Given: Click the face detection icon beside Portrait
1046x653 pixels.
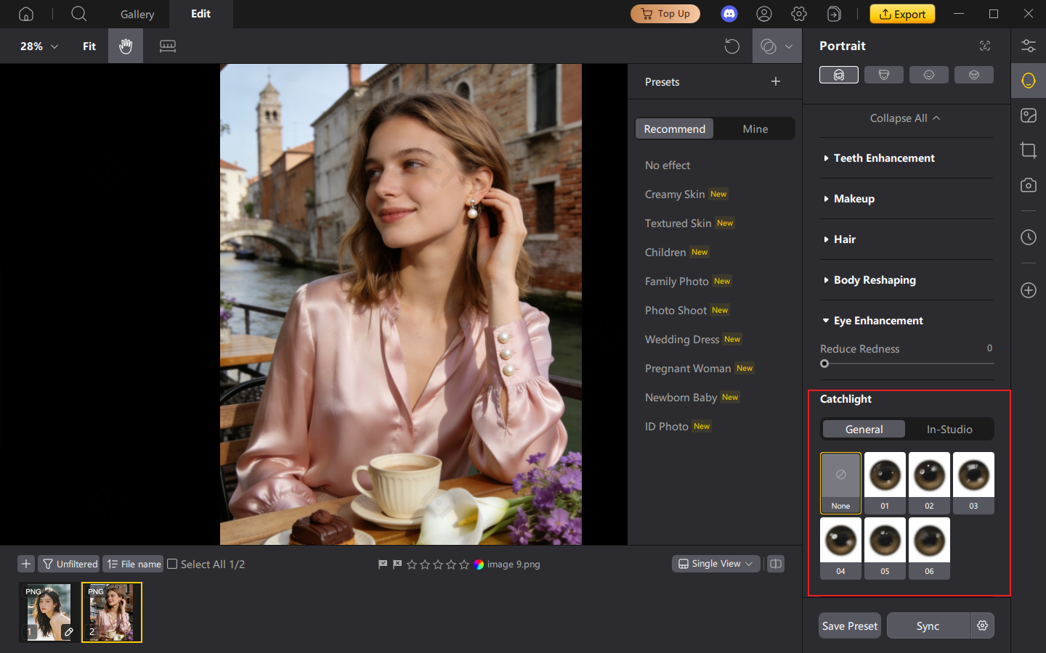Looking at the screenshot, I should pyautogui.click(x=984, y=45).
